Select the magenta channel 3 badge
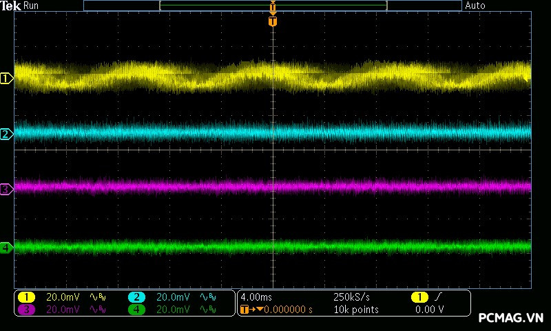Screen dimensions: 551x331 pos(26,310)
